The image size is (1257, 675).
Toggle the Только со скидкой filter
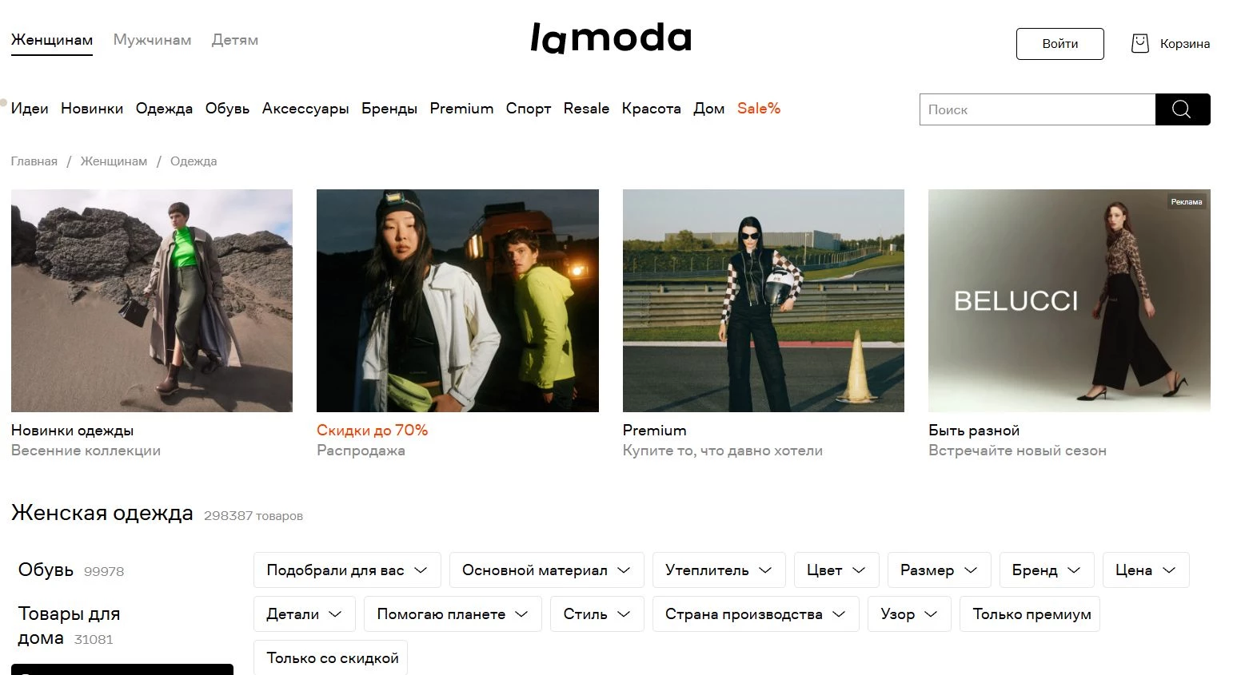(x=331, y=658)
